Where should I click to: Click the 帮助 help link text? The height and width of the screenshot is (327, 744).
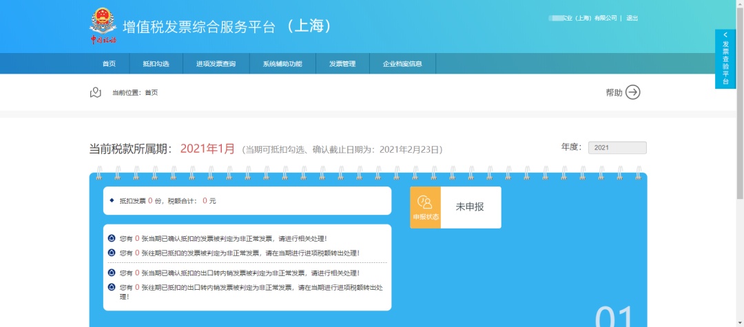pos(613,93)
